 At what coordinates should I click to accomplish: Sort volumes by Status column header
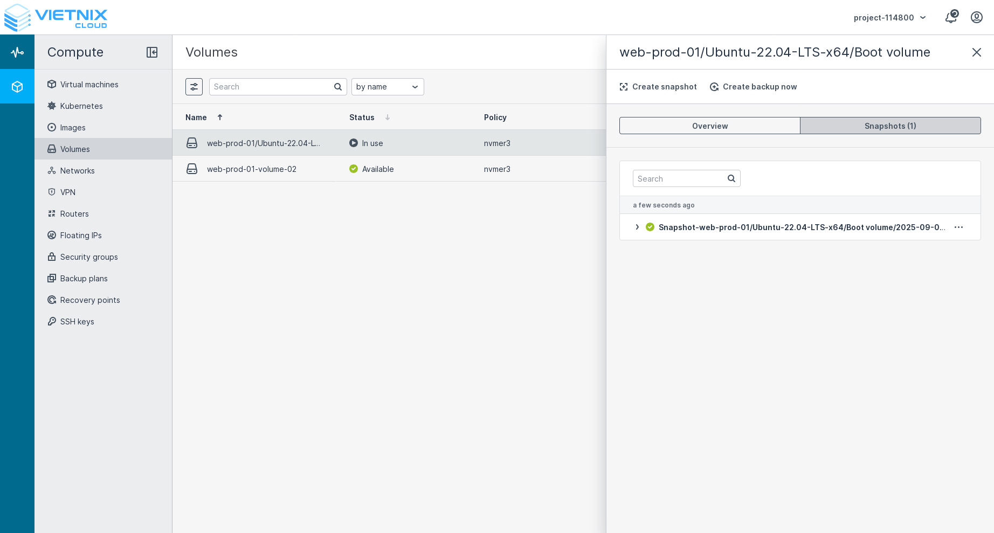coord(362,117)
